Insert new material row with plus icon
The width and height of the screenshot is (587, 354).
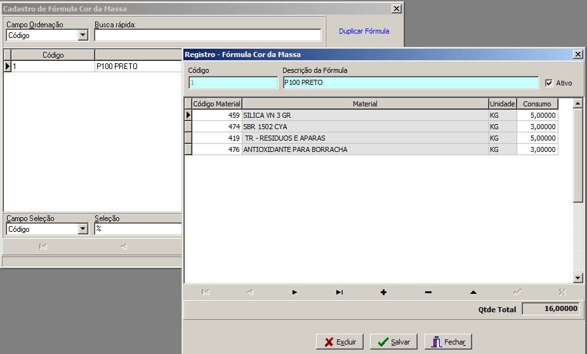click(x=383, y=292)
